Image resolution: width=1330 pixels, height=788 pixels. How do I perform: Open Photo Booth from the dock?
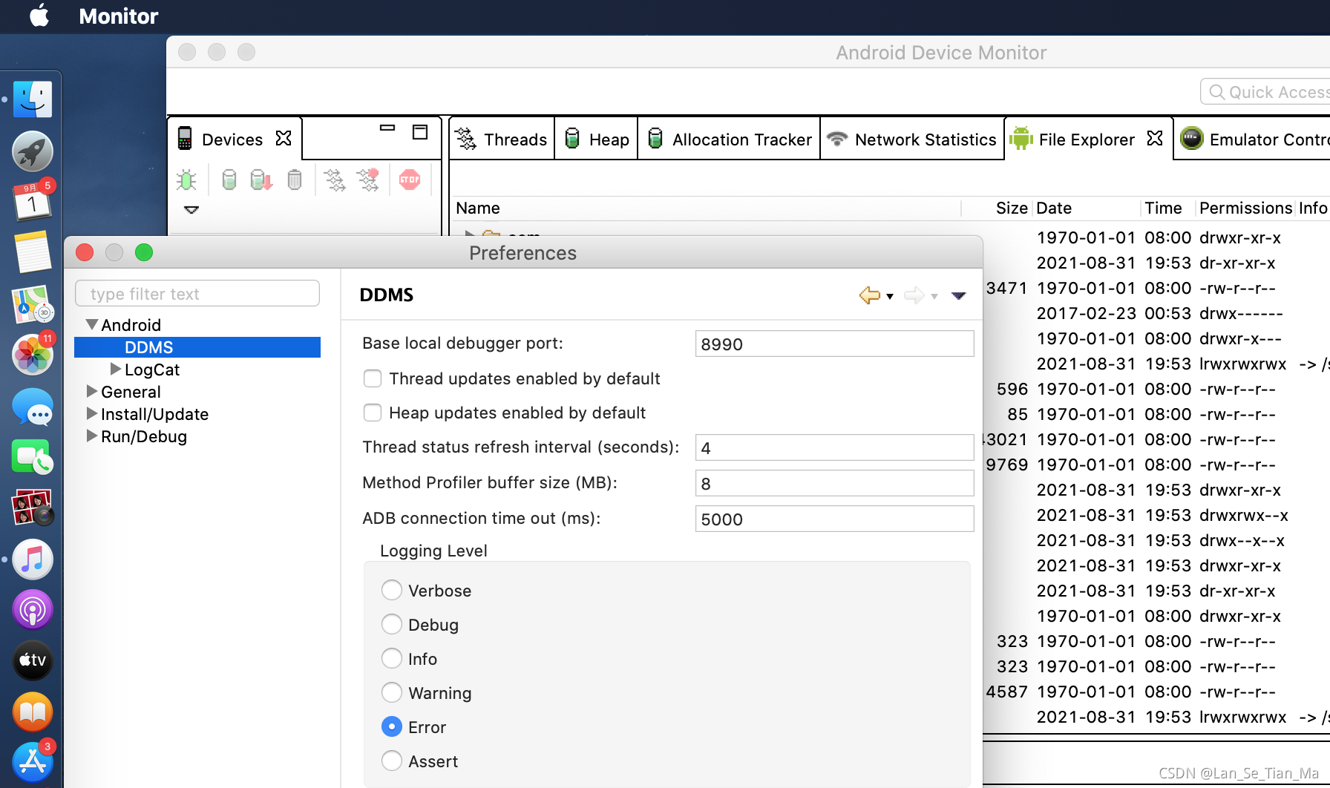[33, 508]
